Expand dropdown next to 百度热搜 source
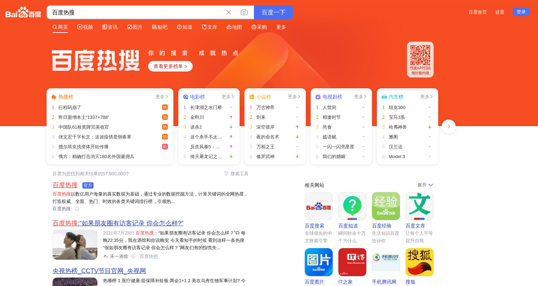The width and height of the screenshot is (538, 286). (x=77, y=209)
